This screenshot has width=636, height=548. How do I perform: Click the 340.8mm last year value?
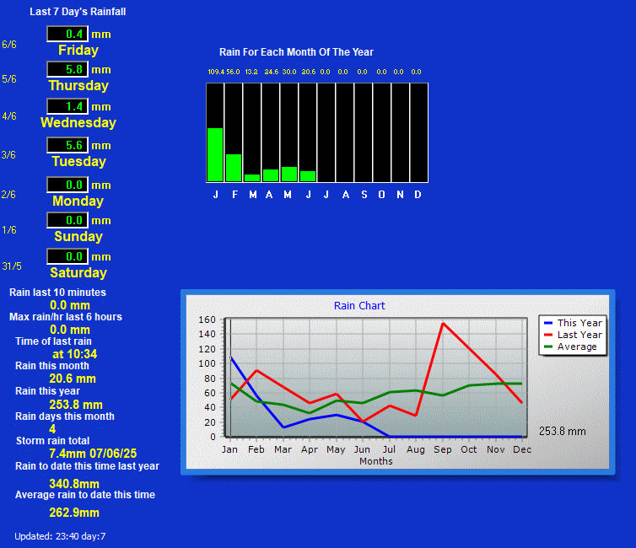tap(74, 484)
